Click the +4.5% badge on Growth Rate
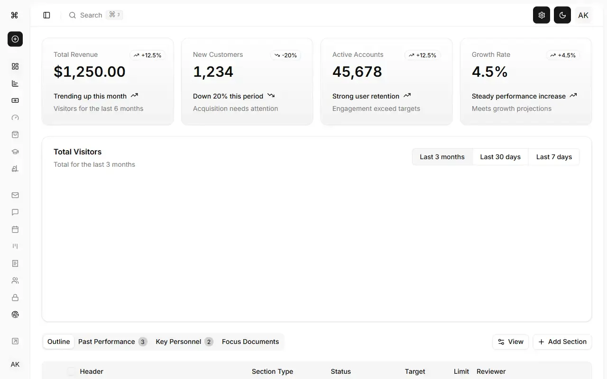This screenshot has height=379, width=607. pyautogui.click(x=563, y=55)
